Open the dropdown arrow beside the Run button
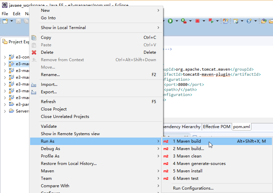This screenshot has width=273, height=193. pos(176,21)
